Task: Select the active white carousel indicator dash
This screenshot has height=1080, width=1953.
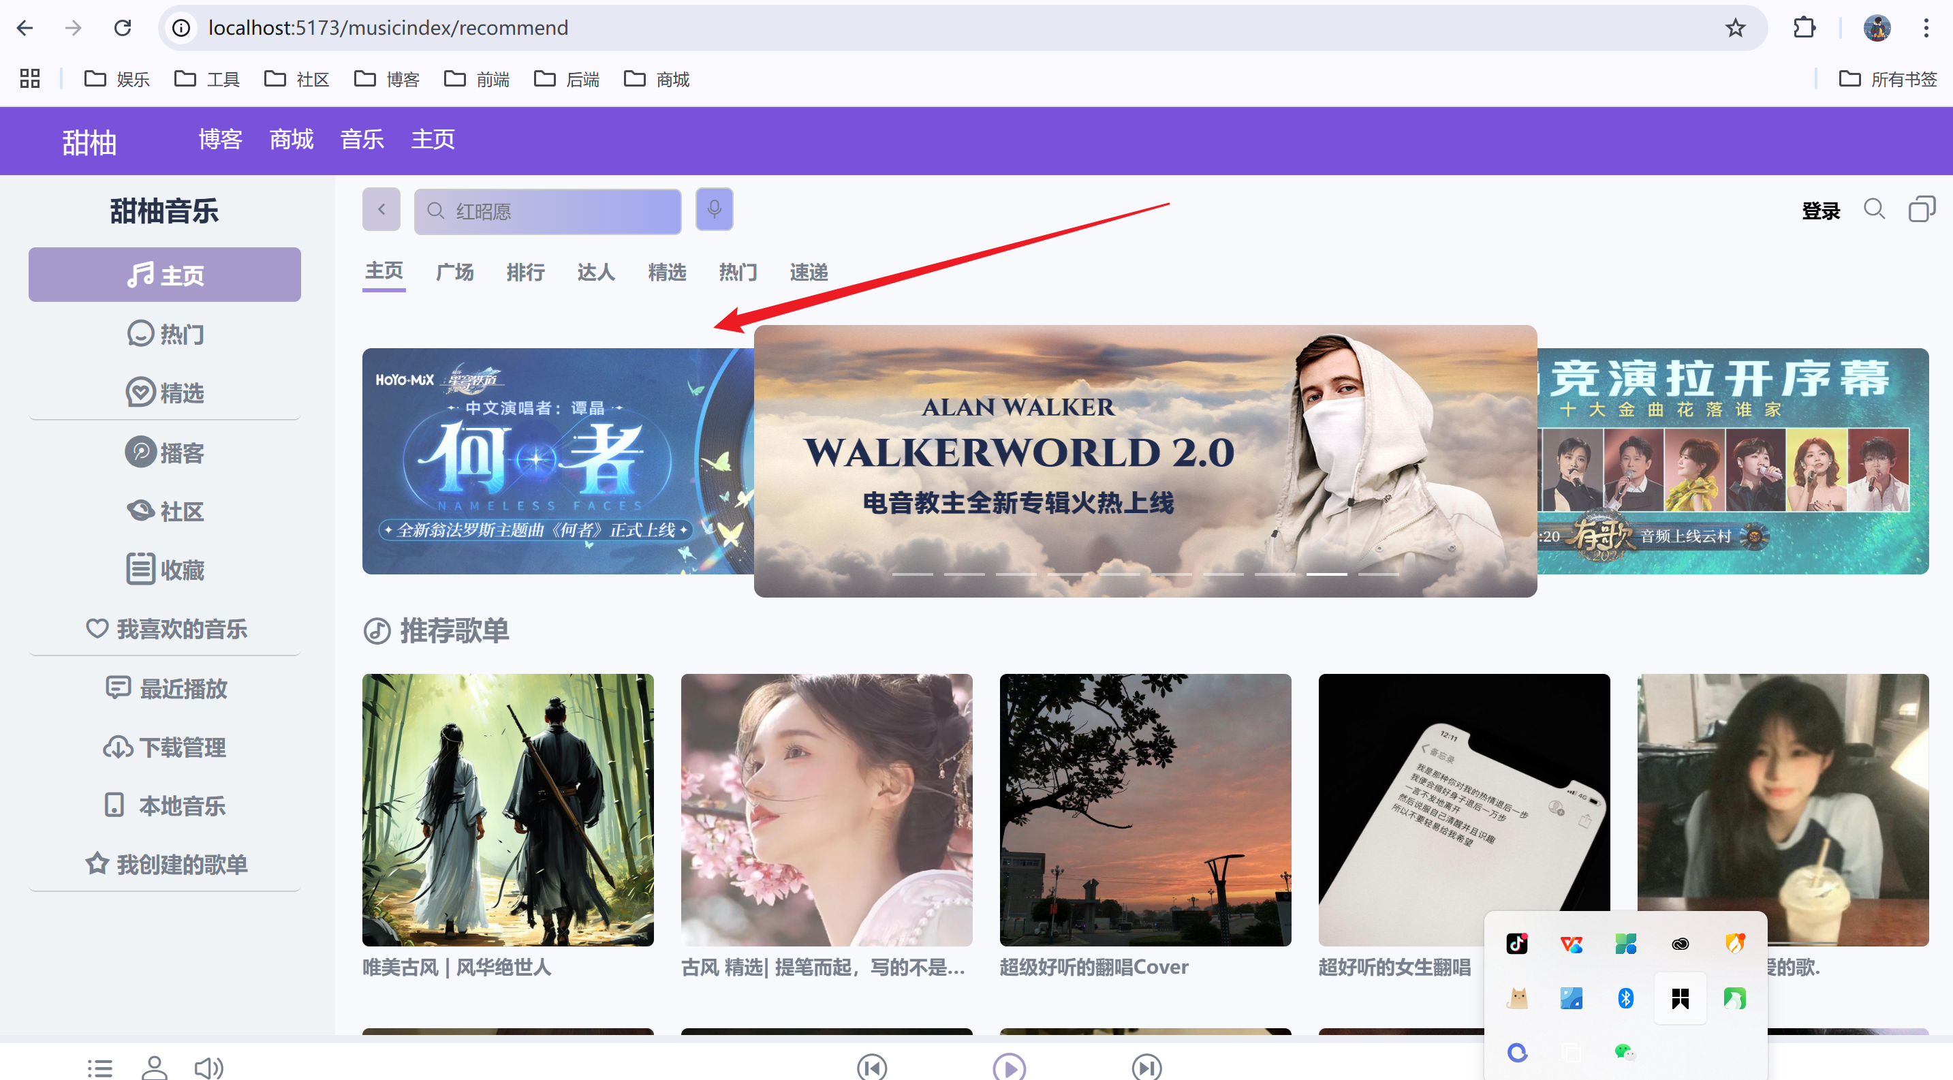Action: 1327,574
